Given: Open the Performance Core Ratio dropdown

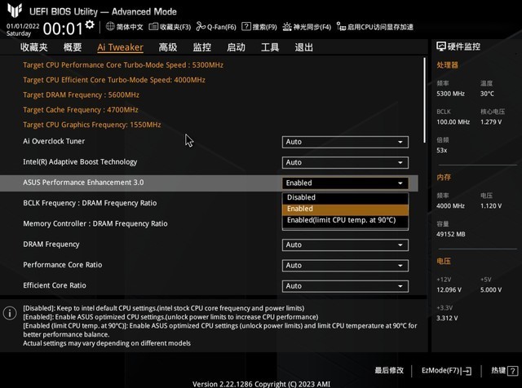Looking at the screenshot, I should tap(345, 266).
